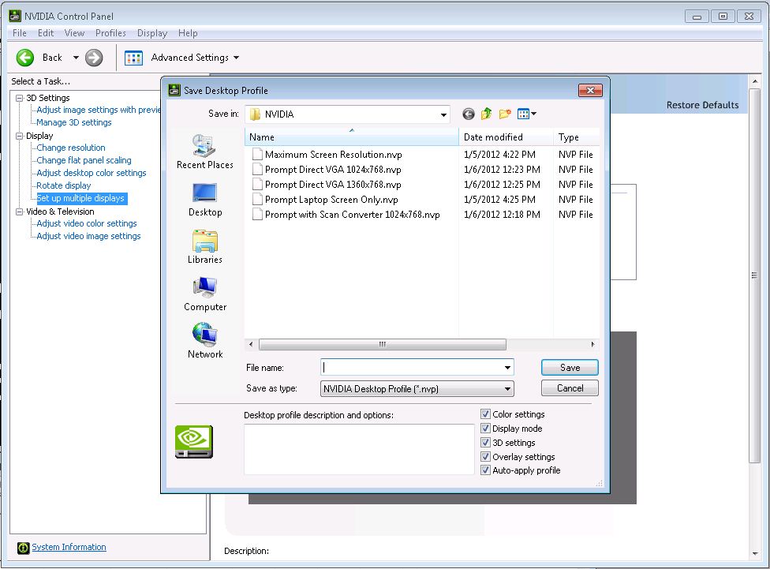Open the File name dropdown arrow
Image resolution: width=770 pixels, height=569 pixels.
[x=507, y=368]
